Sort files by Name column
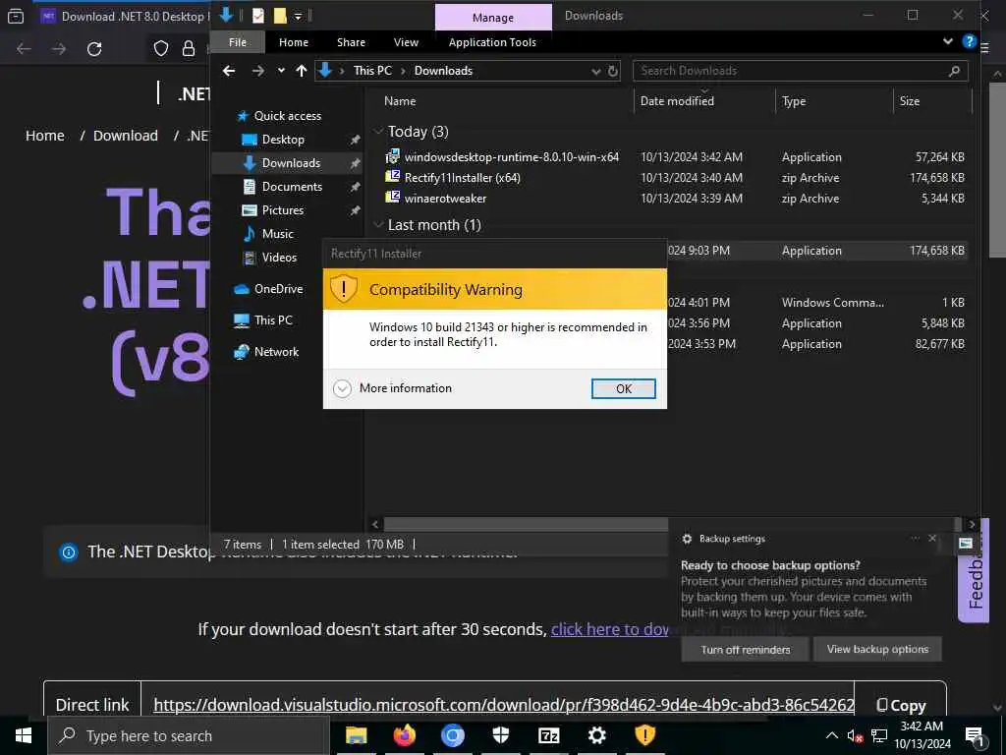1006x755 pixels. point(400,101)
